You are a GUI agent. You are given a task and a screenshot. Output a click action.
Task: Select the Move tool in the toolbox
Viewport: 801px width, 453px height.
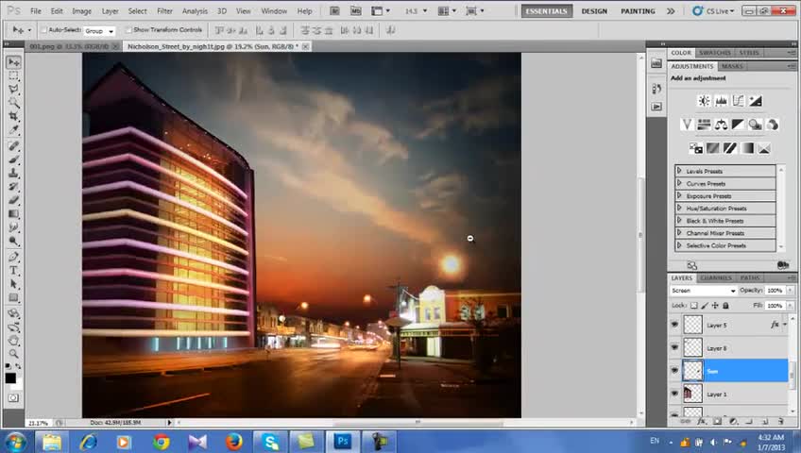[x=13, y=62]
